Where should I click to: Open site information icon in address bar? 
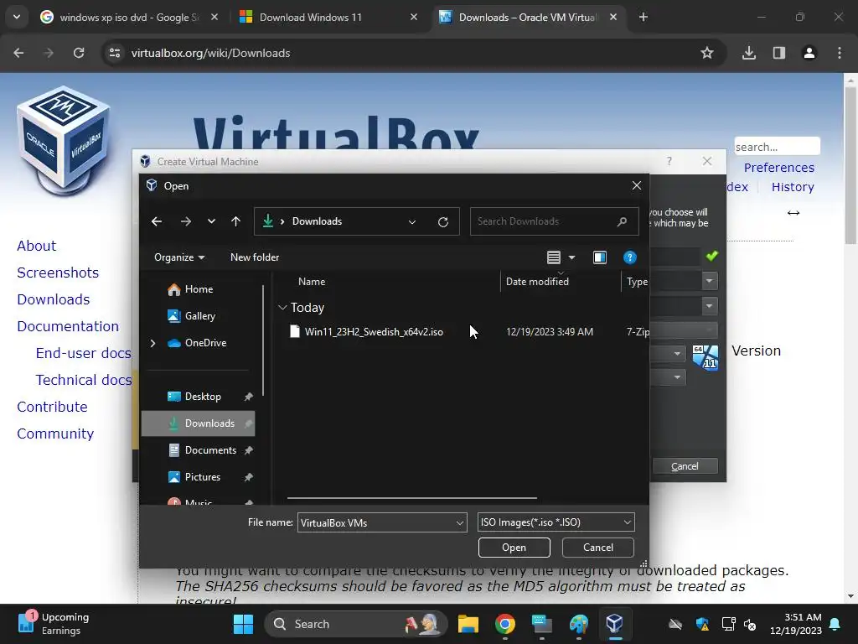(115, 53)
